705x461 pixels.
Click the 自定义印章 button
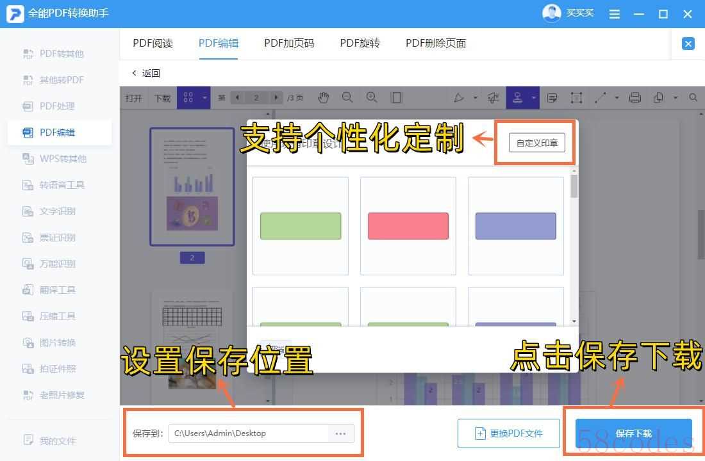(x=536, y=143)
